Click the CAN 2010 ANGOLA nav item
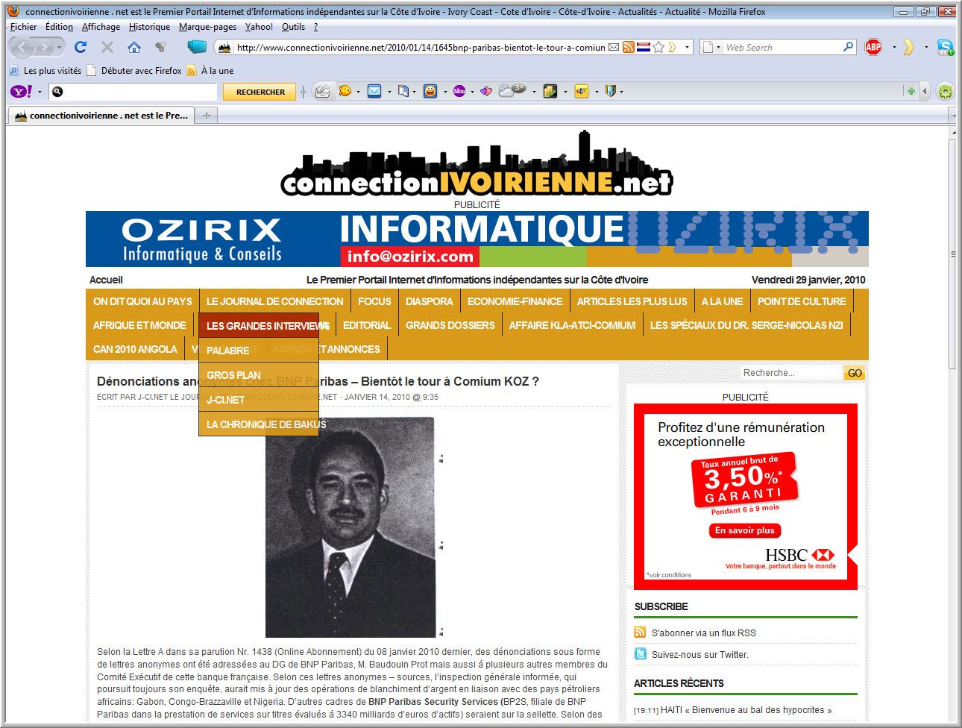Screen dimensions: 962x728 pos(135,349)
